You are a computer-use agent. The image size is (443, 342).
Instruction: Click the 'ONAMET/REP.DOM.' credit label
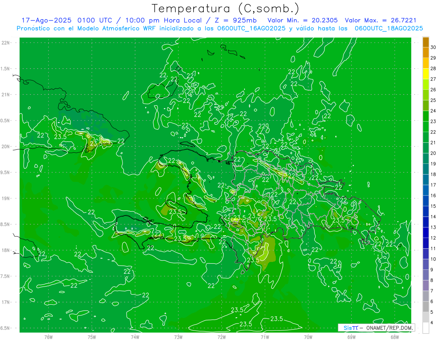[389, 328]
